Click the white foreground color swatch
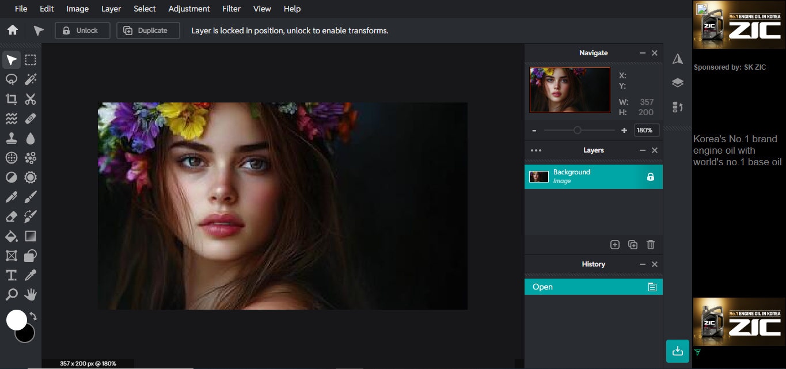Screen dimensions: 786x369 [x=16, y=319]
